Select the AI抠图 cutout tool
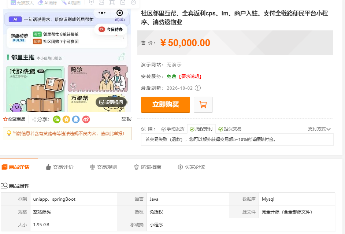The height and width of the screenshot is (234, 345). [x=71, y=3]
